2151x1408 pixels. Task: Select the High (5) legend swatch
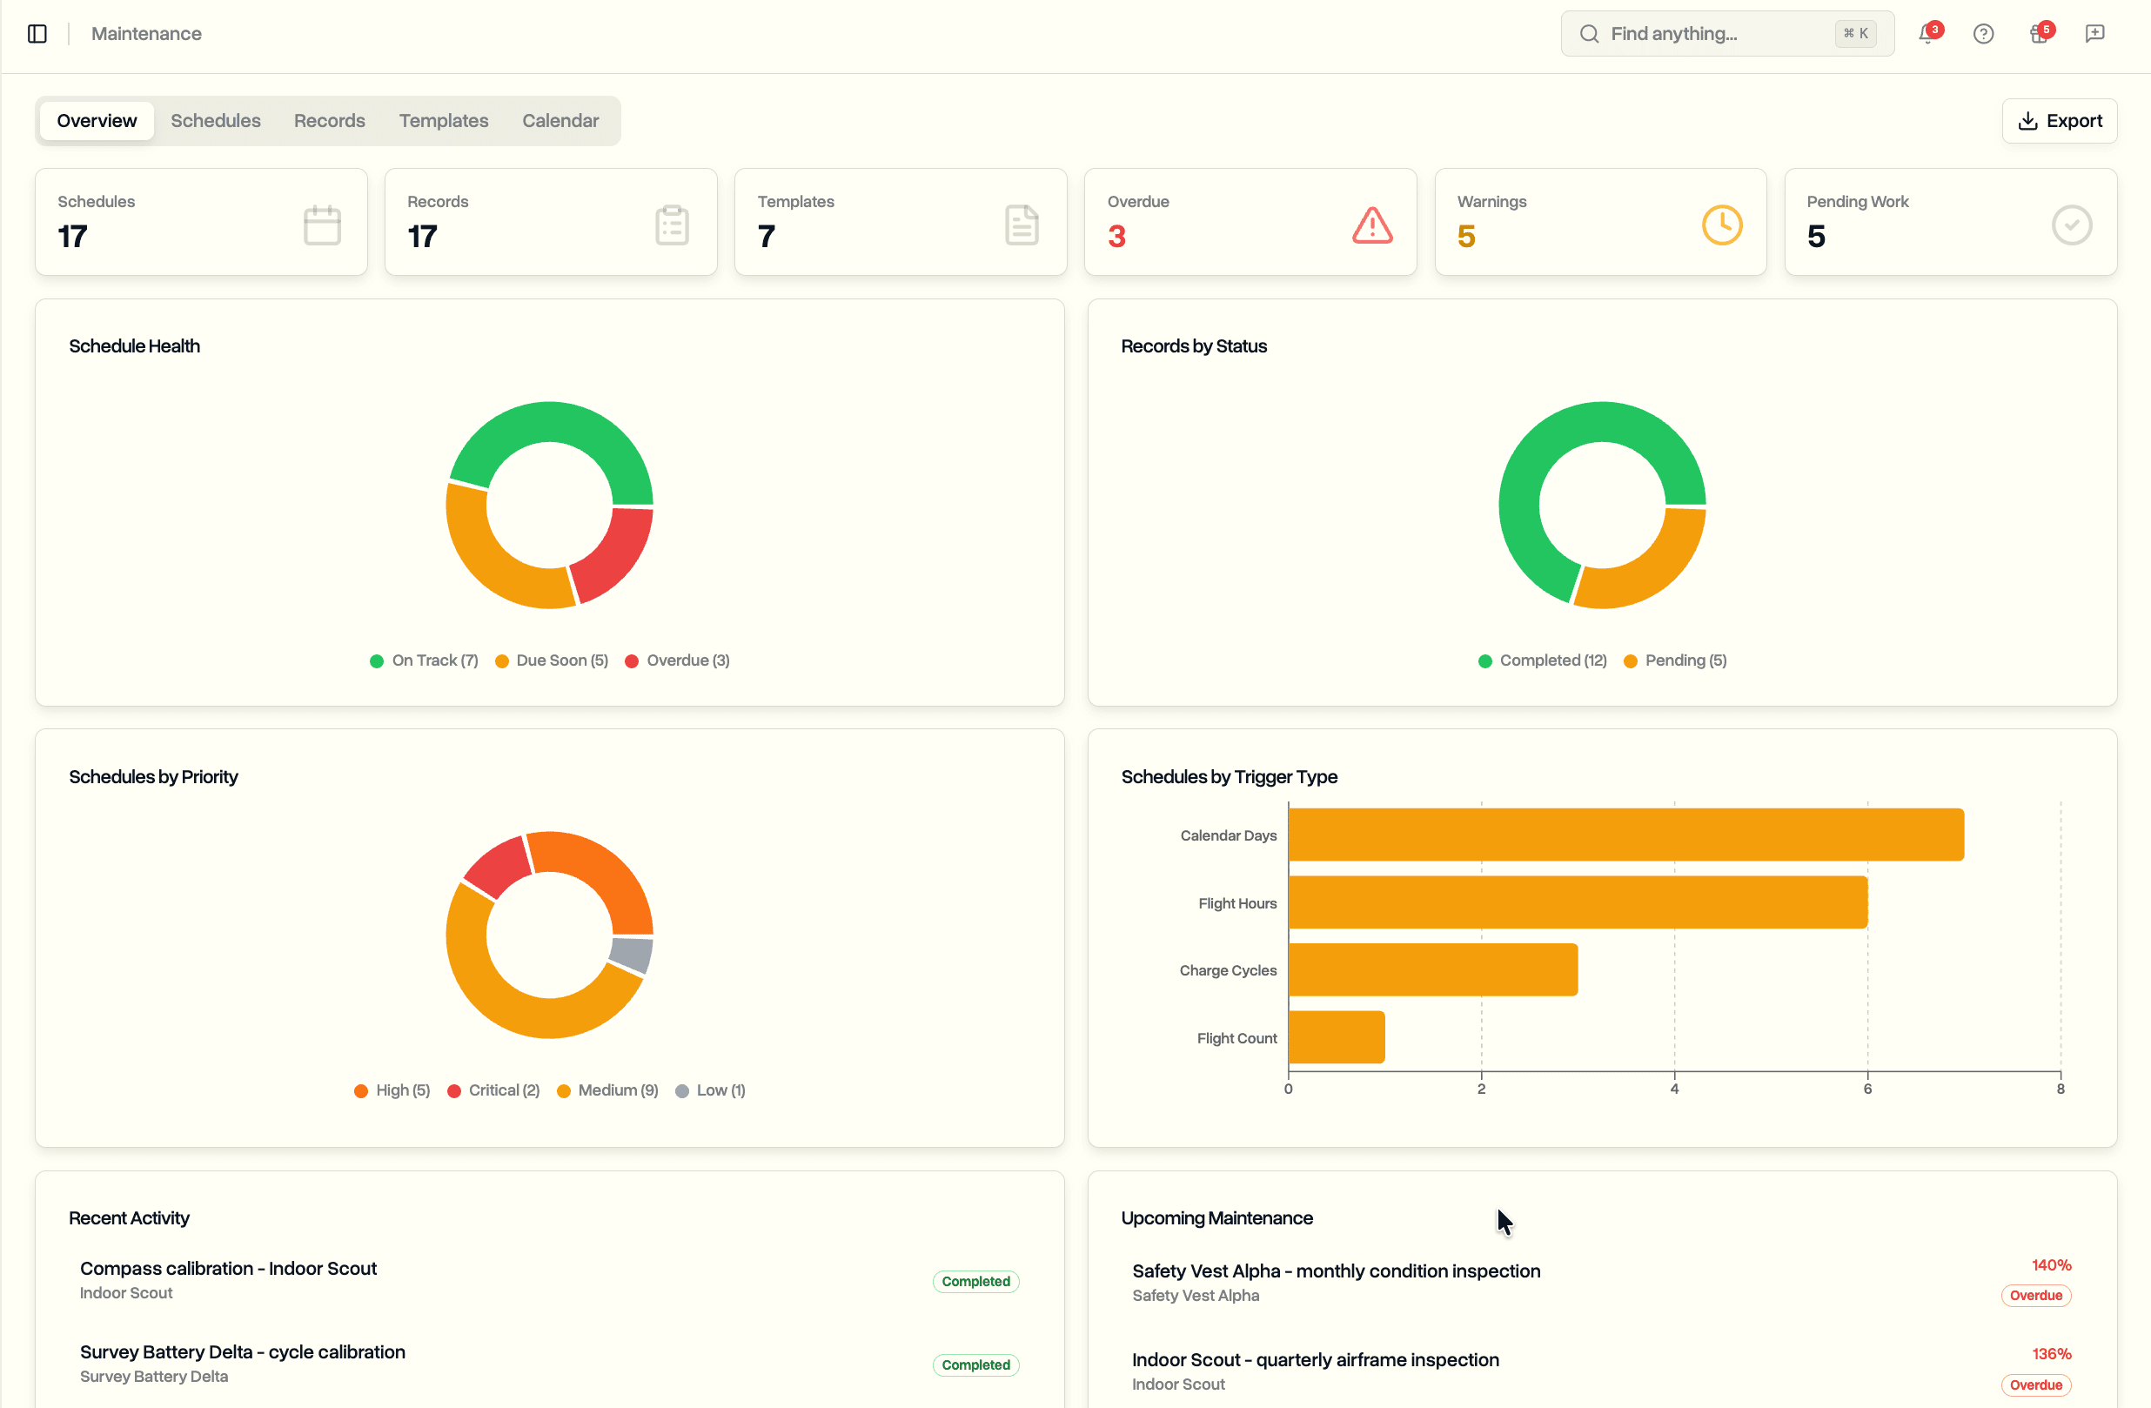click(x=360, y=1090)
